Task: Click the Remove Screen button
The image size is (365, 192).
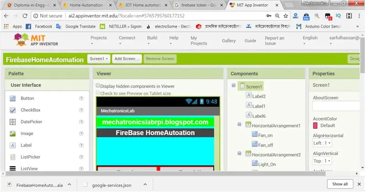Action: (x=160, y=59)
